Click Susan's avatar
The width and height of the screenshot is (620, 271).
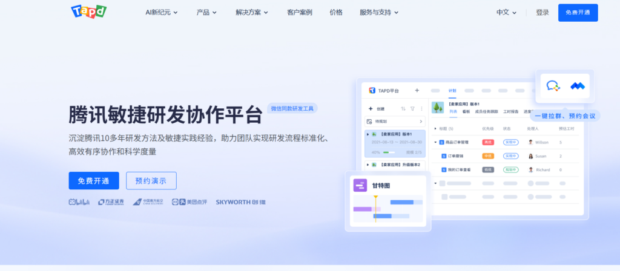pos(530,156)
